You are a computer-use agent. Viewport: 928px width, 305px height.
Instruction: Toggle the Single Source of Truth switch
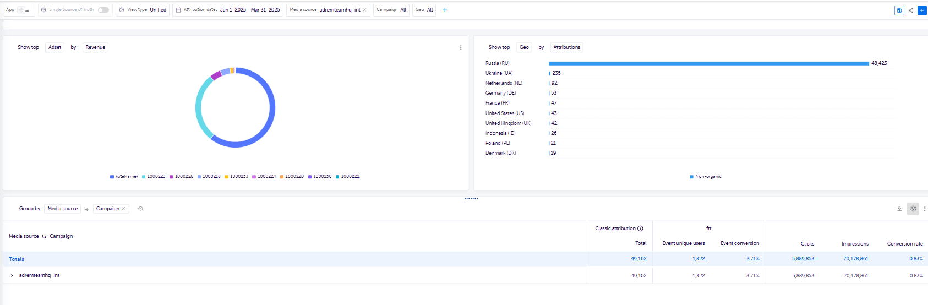coord(103,10)
